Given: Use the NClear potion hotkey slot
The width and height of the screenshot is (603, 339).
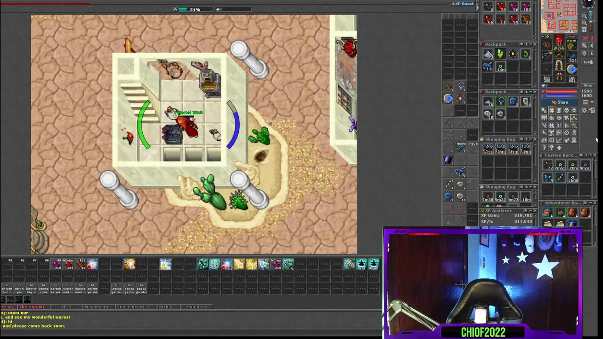Looking at the screenshot, I should pyautogui.click(x=276, y=264).
